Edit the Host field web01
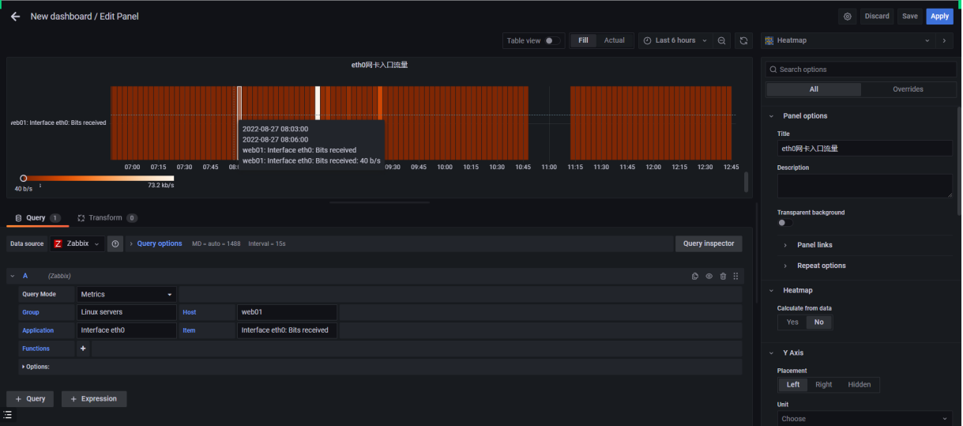 288,312
